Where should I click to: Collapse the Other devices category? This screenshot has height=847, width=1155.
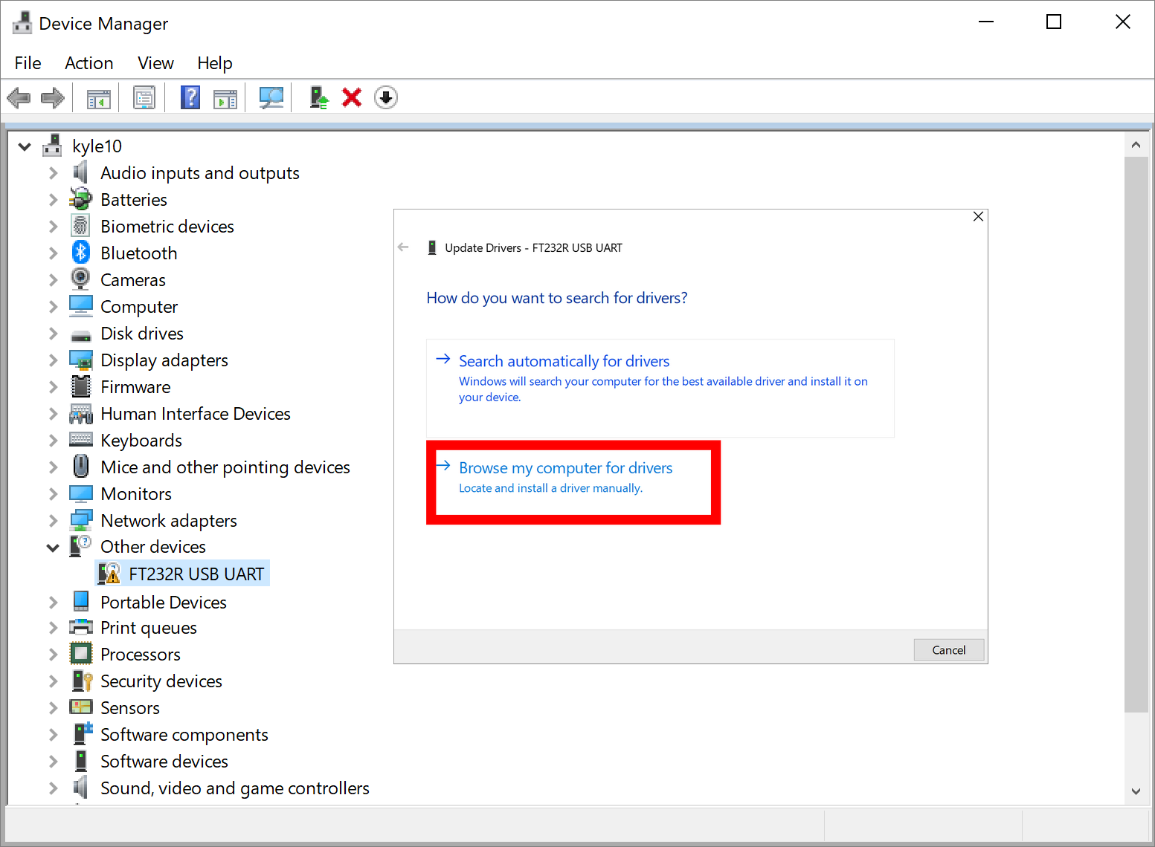pyautogui.click(x=53, y=548)
